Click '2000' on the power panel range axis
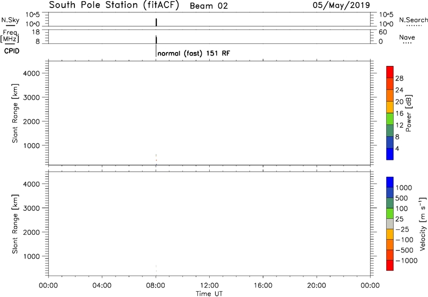Image resolution: width=428 pixels, height=297 pixels. tap(32, 121)
